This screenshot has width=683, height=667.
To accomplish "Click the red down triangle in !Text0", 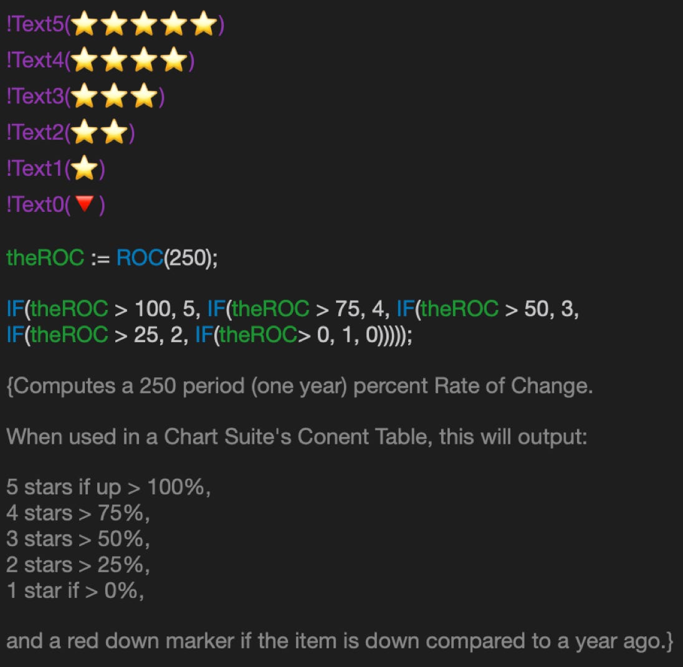I will (86, 204).
